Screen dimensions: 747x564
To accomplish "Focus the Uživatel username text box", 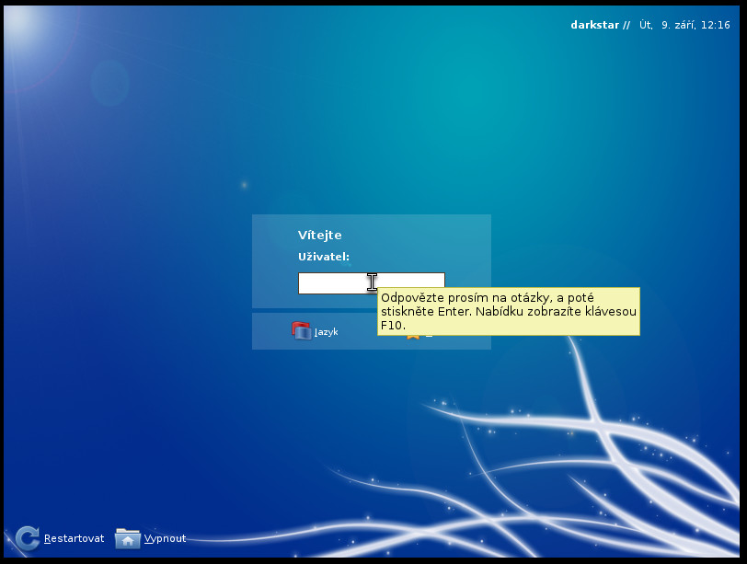I will [372, 283].
